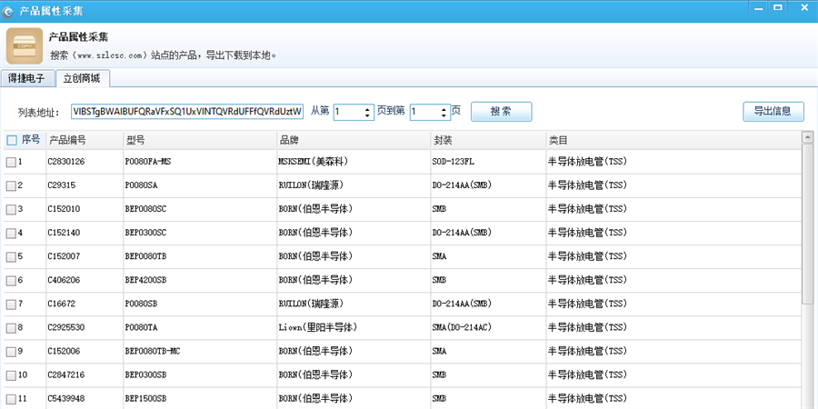This screenshot has height=409, width=818.
Task: Select the checkbox for row 10 (C2847216)
Action: click(12, 374)
